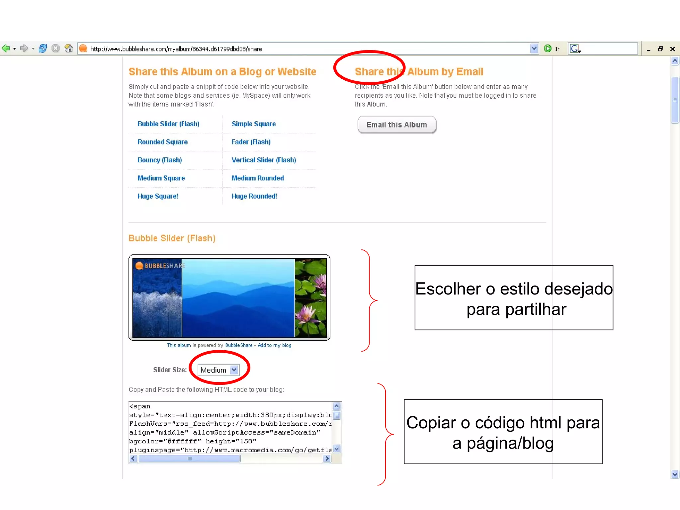Choose the Fader (Flash) style
Screen dimensions: 680x510
pos(251,142)
